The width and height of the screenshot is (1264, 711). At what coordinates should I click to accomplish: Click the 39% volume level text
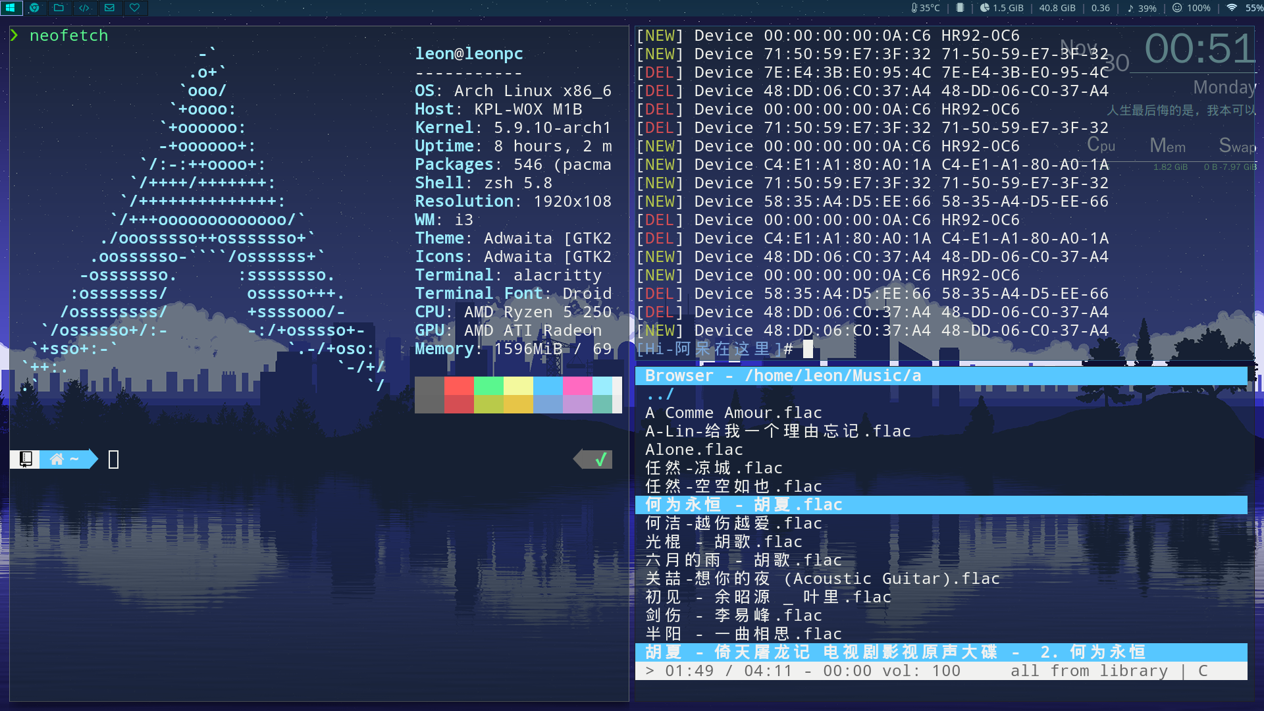[1147, 8]
